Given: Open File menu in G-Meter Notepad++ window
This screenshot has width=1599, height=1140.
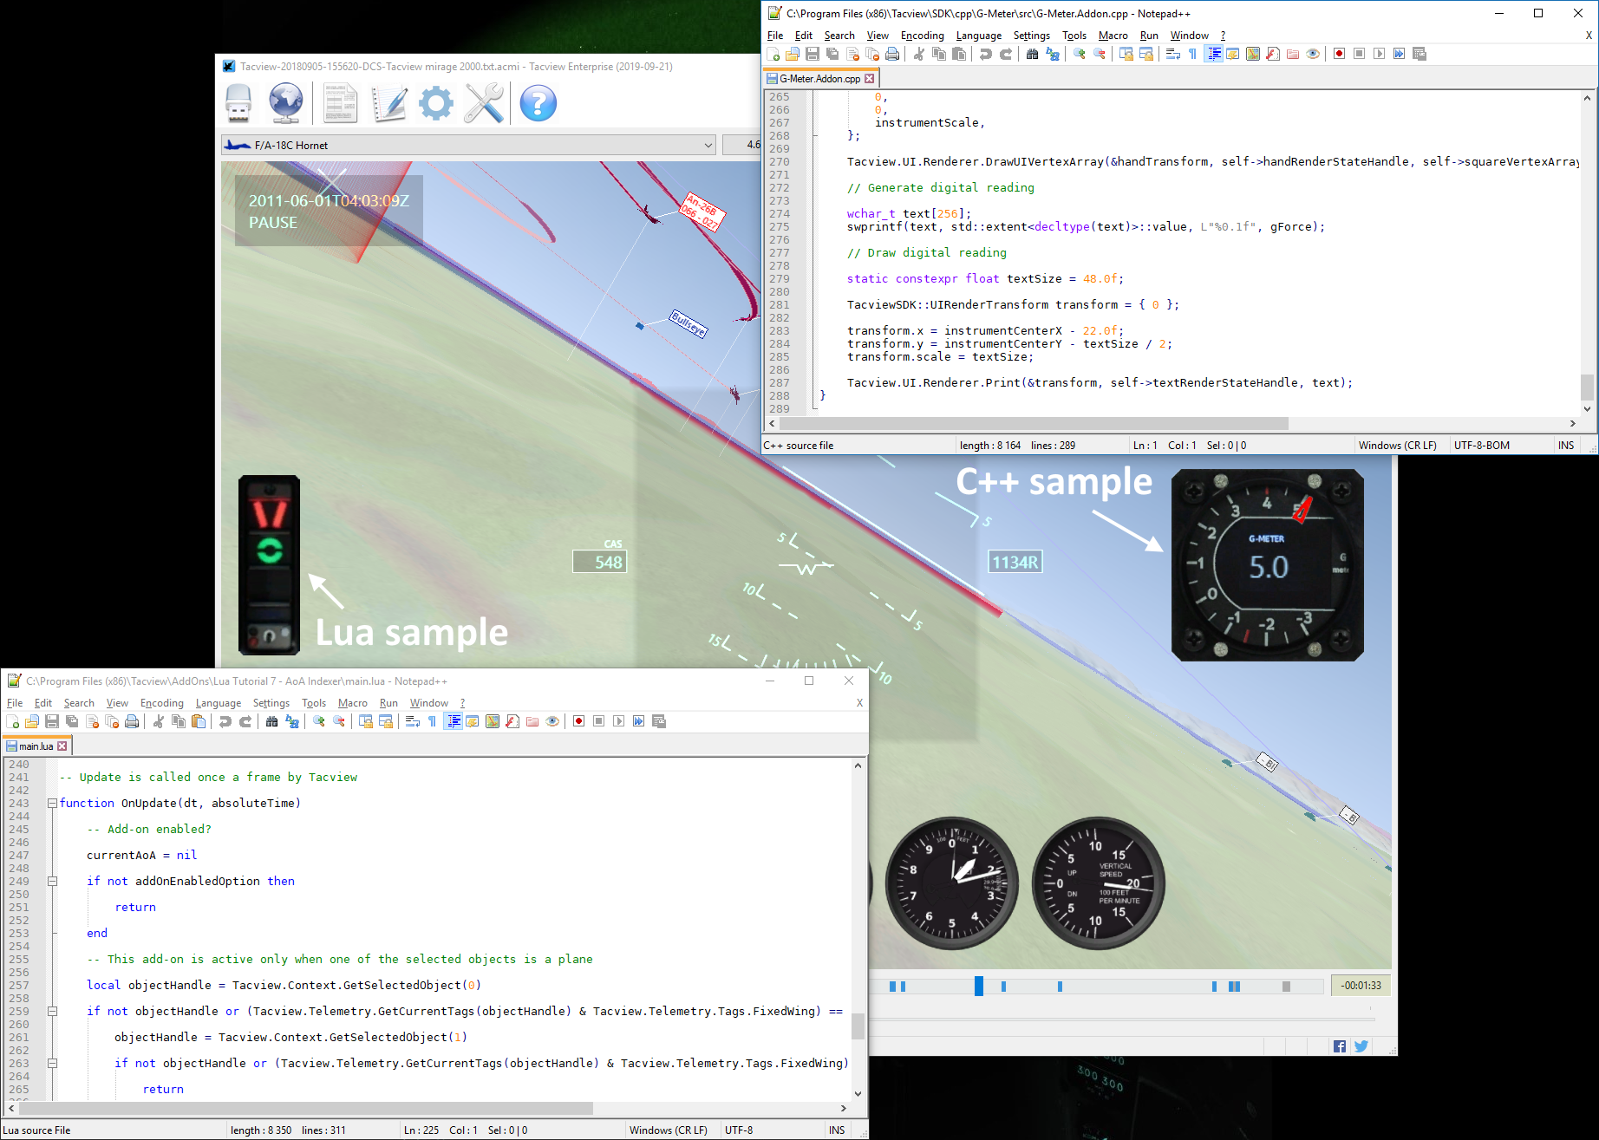Looking at the screenshot, I should pyautogui.click(x=775, y=36).
